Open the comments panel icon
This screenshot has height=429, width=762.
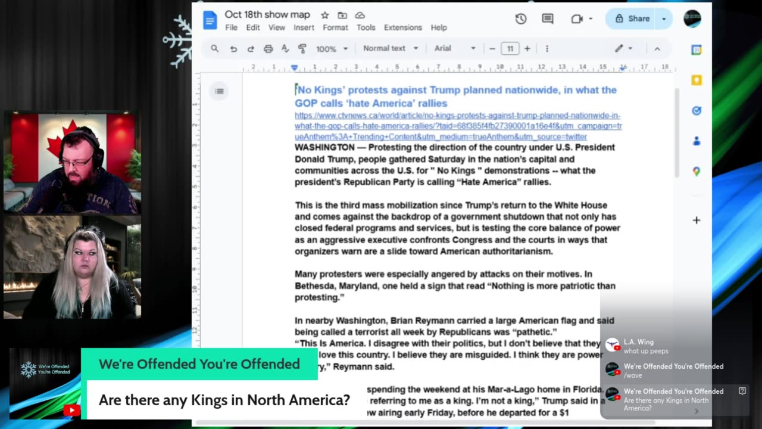tap(548, 18)
